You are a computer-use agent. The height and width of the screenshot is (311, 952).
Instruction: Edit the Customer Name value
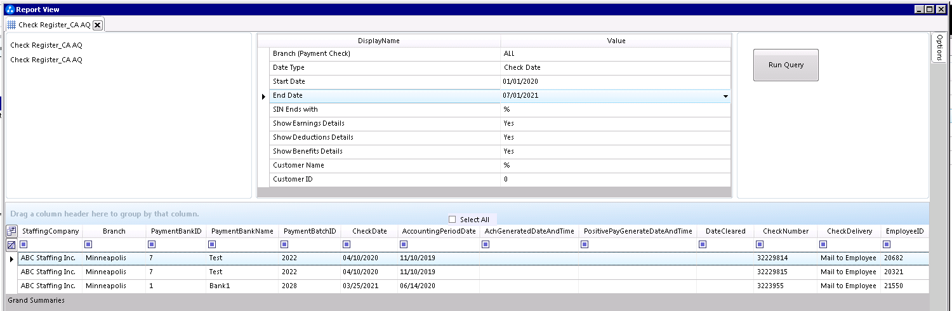click(616, 166)
